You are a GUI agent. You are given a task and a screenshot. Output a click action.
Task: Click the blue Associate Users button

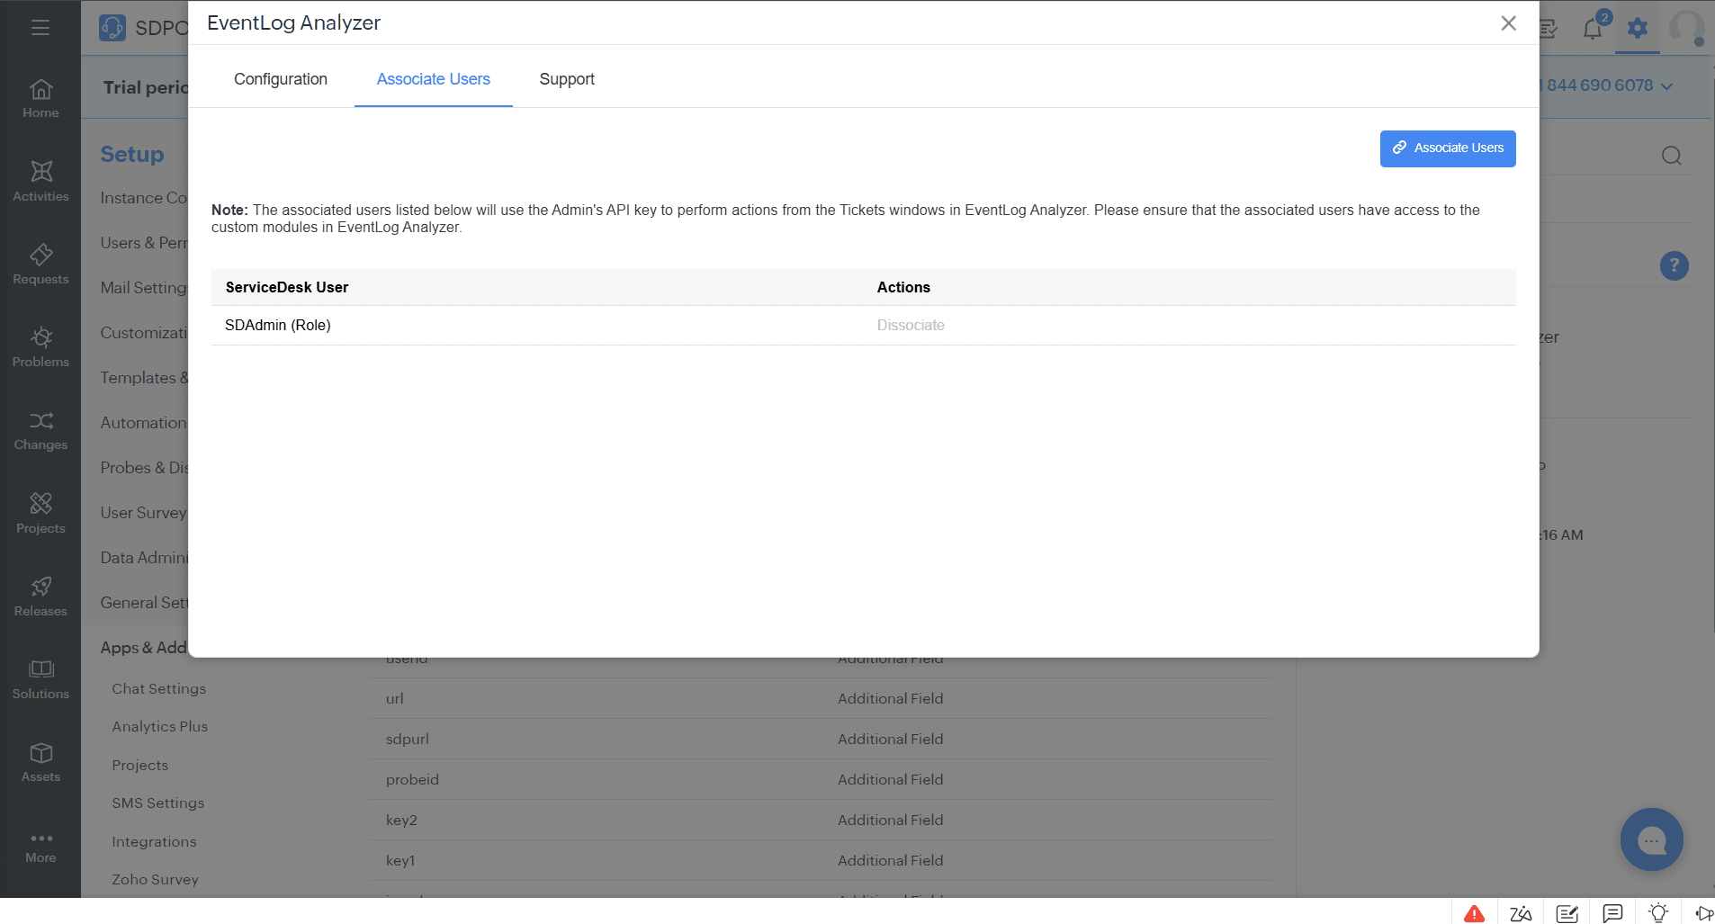[1448, 148]
